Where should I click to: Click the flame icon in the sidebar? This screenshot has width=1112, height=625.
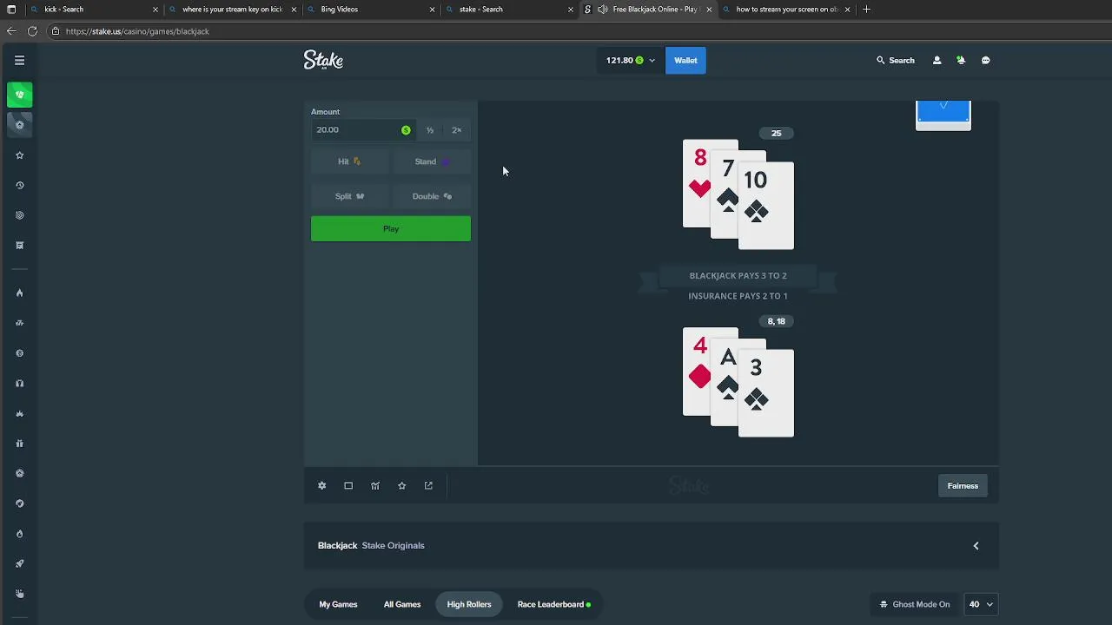tap(19, 293)
